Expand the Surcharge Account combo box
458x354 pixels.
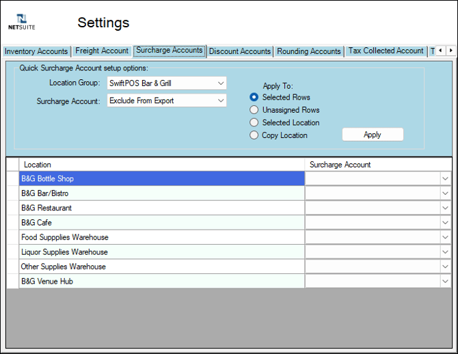[167, 100]
